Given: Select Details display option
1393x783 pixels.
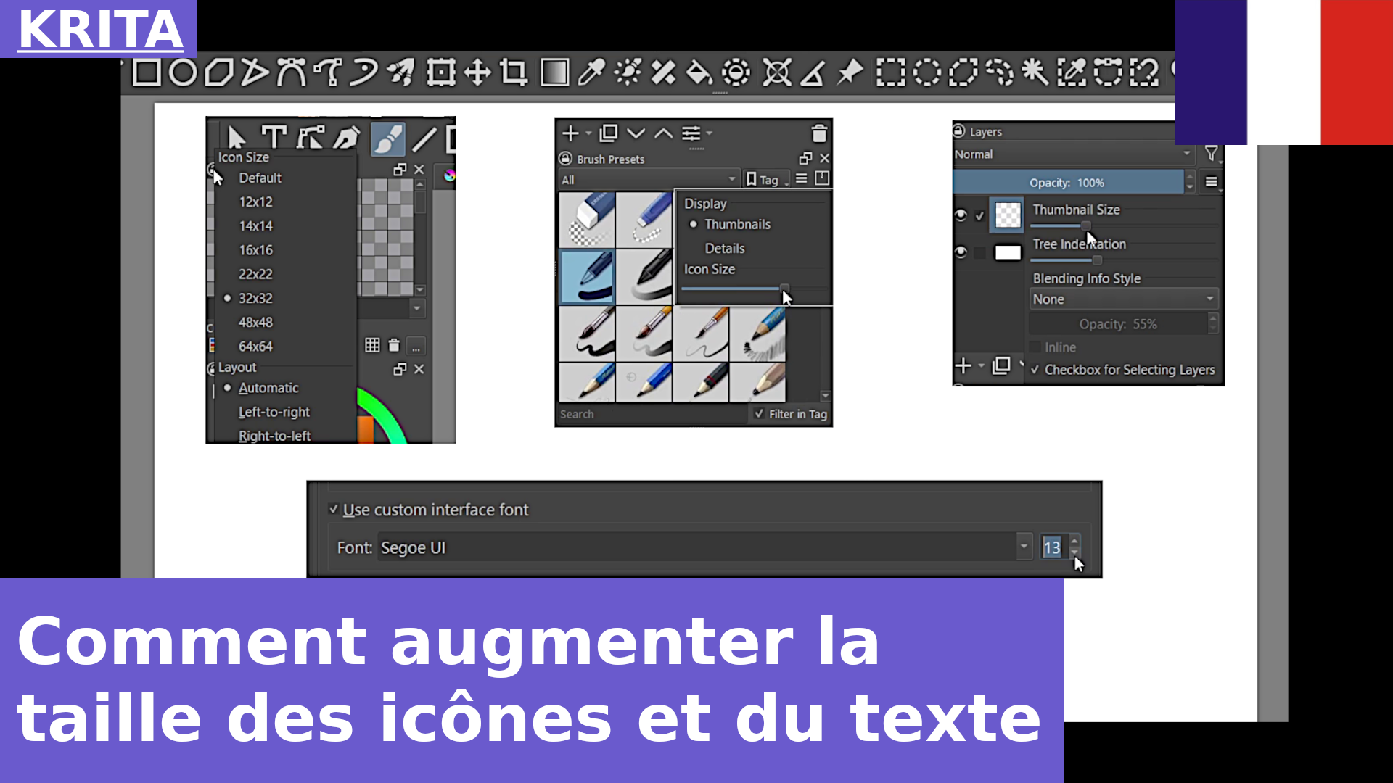Looking at the screenshot, I should tap(725, 248).
